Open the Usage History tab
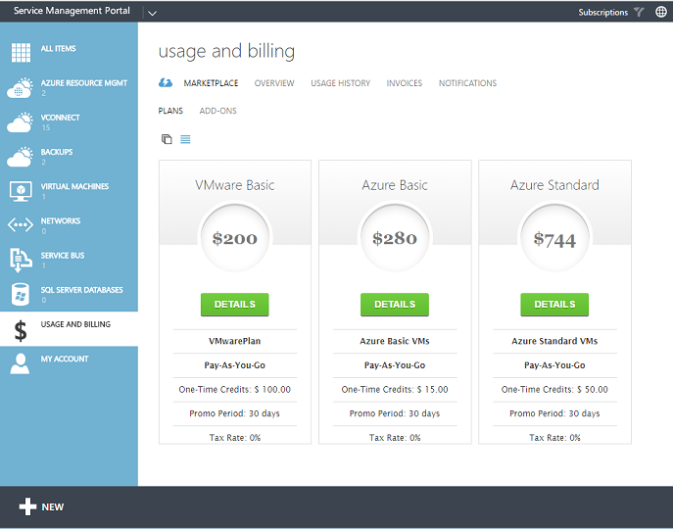This screenshot has height=529, width=673. pos(340,83)
